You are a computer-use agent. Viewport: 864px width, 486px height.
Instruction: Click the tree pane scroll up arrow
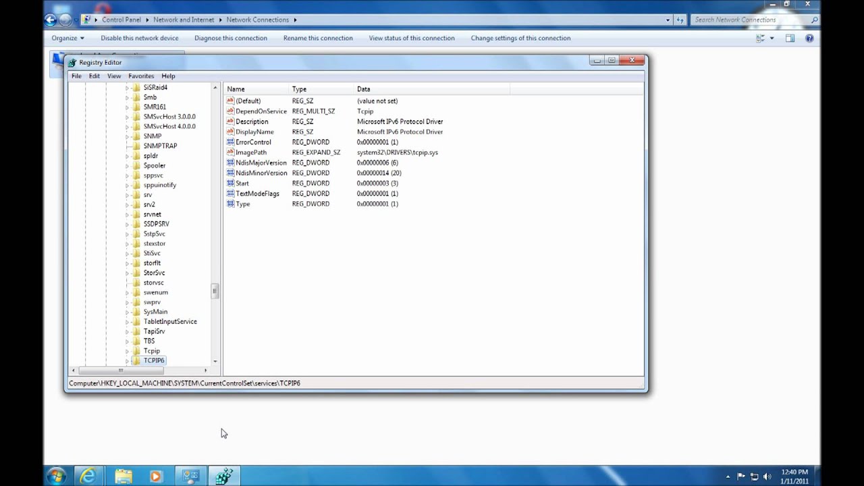[215, 88]
